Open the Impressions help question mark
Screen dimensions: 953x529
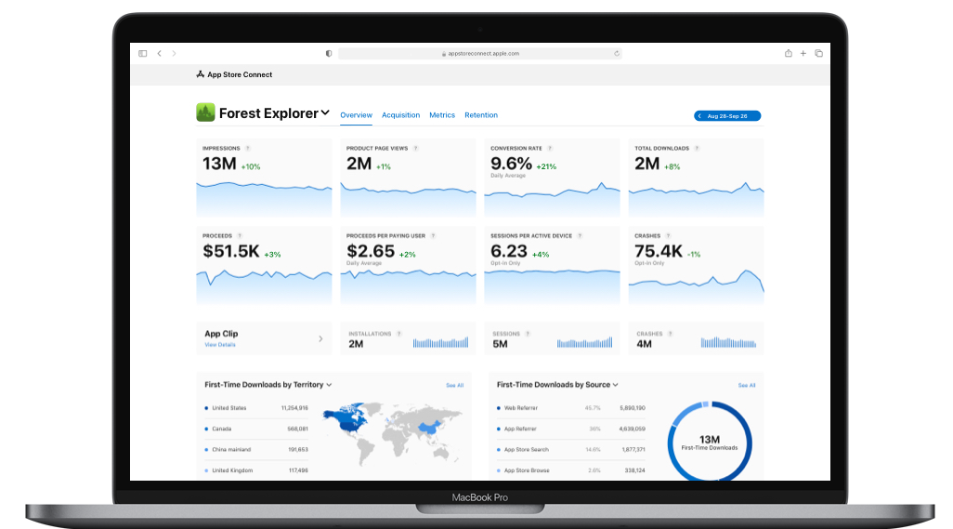click(x=248, y=149)
